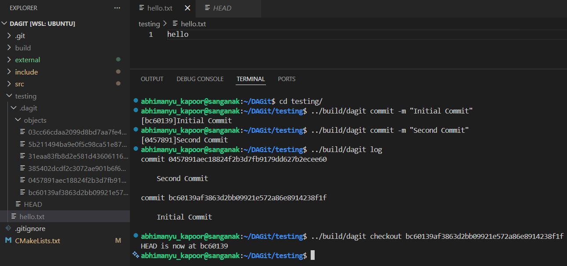Click file icon of bc60139af3863 object
The image size is (567, 266).
coord(23,192)
